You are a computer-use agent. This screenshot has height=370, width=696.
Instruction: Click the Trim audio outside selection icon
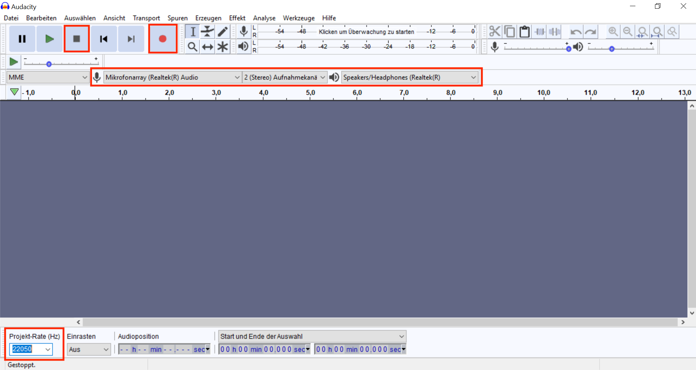tap(540, 32)
